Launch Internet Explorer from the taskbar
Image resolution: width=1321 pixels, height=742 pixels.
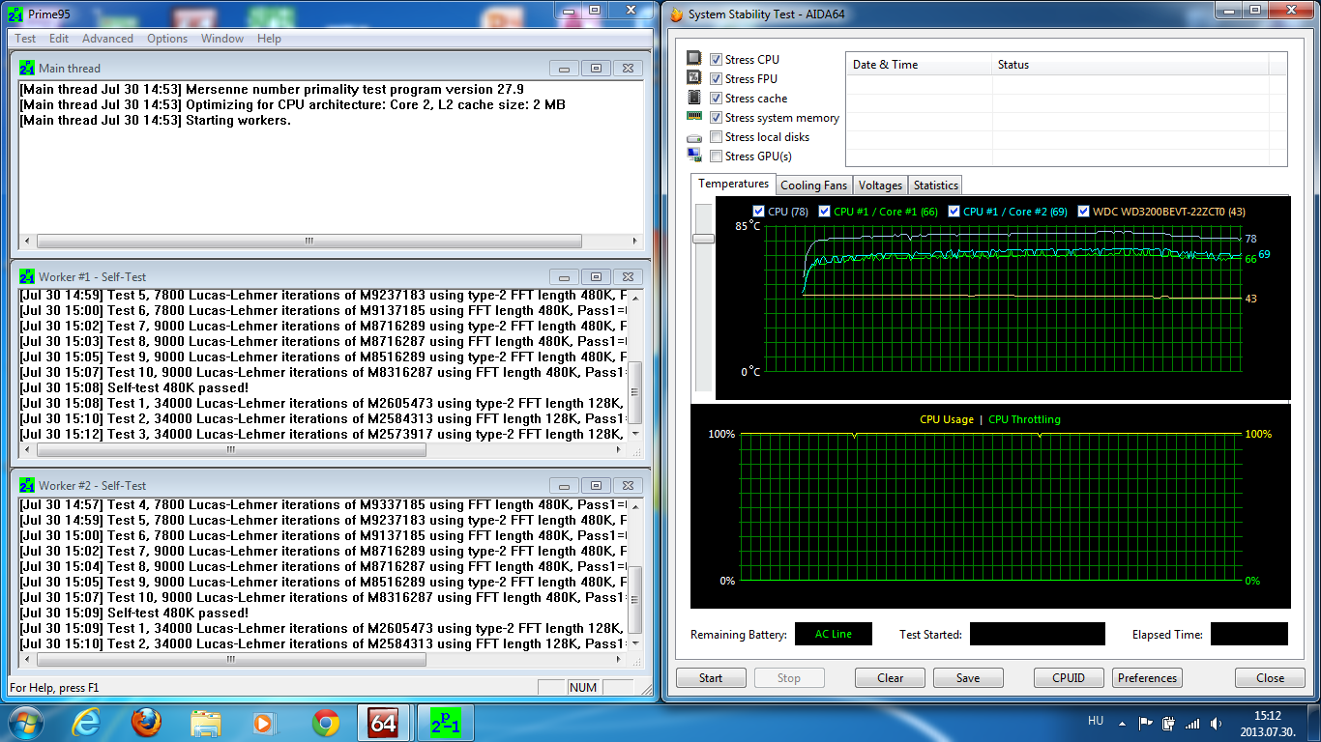coord(87,723)
